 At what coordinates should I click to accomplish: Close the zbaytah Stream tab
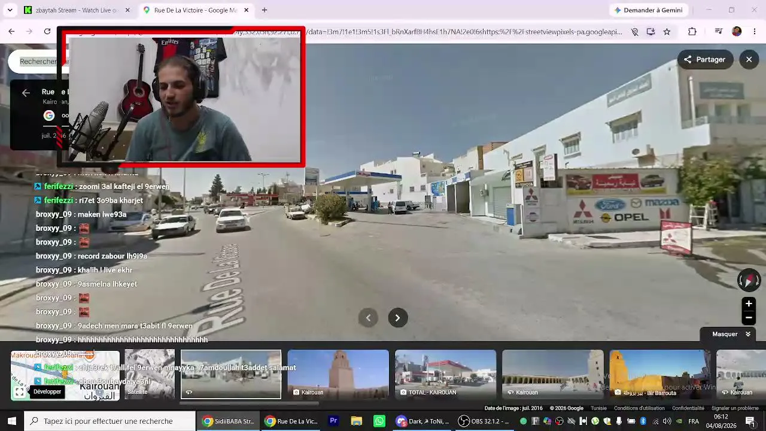click(x=127, y=10)
